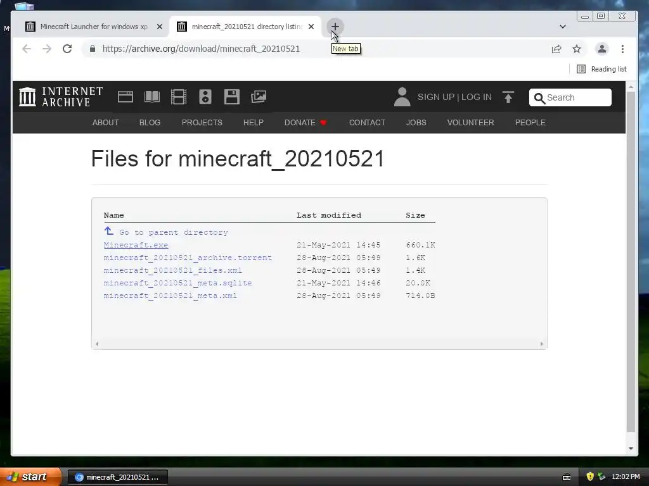This screenshot has height=486, width=649.
Task: Click the 12:02 PM taskbar clock
Action: 626,477
